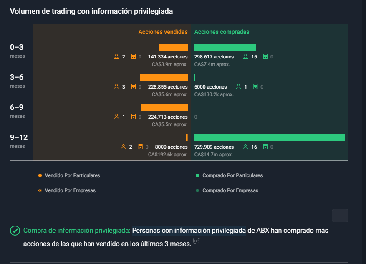
Task: Click 'CA$130.2k aprox.' amount
Action: (x=214, y=94)
